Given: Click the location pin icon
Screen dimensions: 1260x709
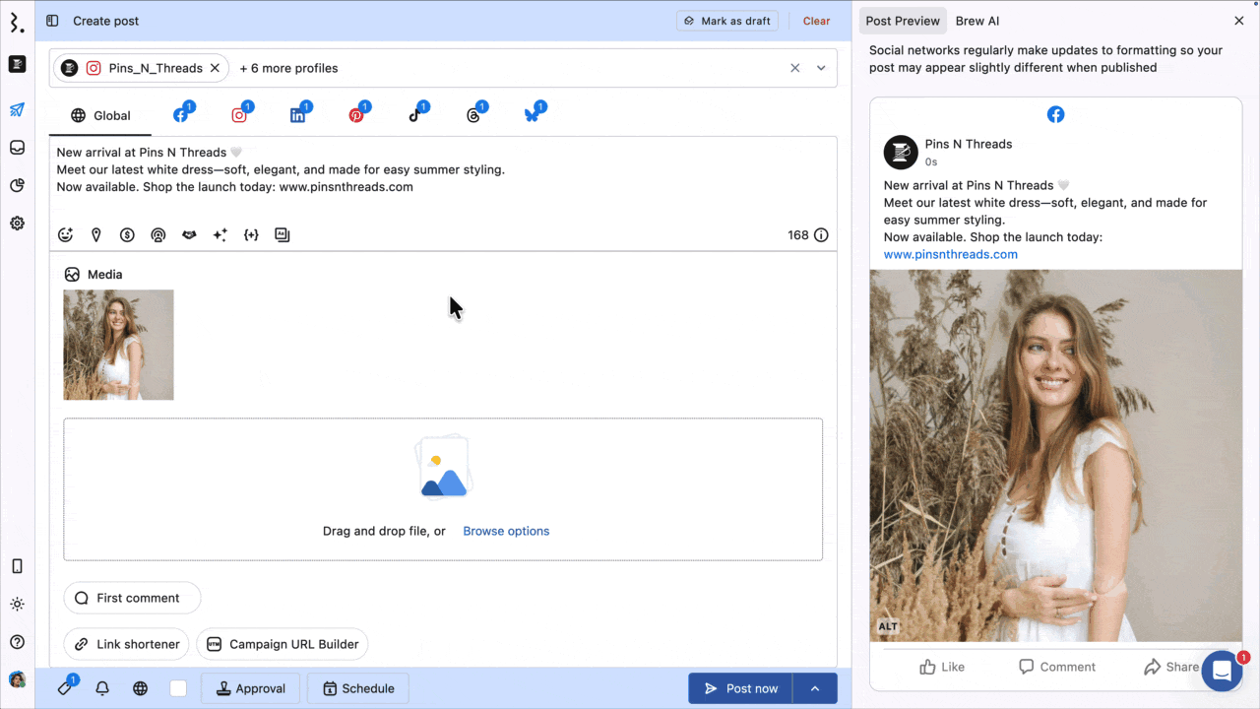Looking at the screenshot, I should (96, 235).
